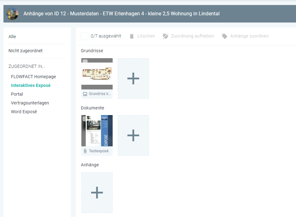Open the Testexposé document thumbnail
The image size is (296, 217).
[x=97, y=131]
